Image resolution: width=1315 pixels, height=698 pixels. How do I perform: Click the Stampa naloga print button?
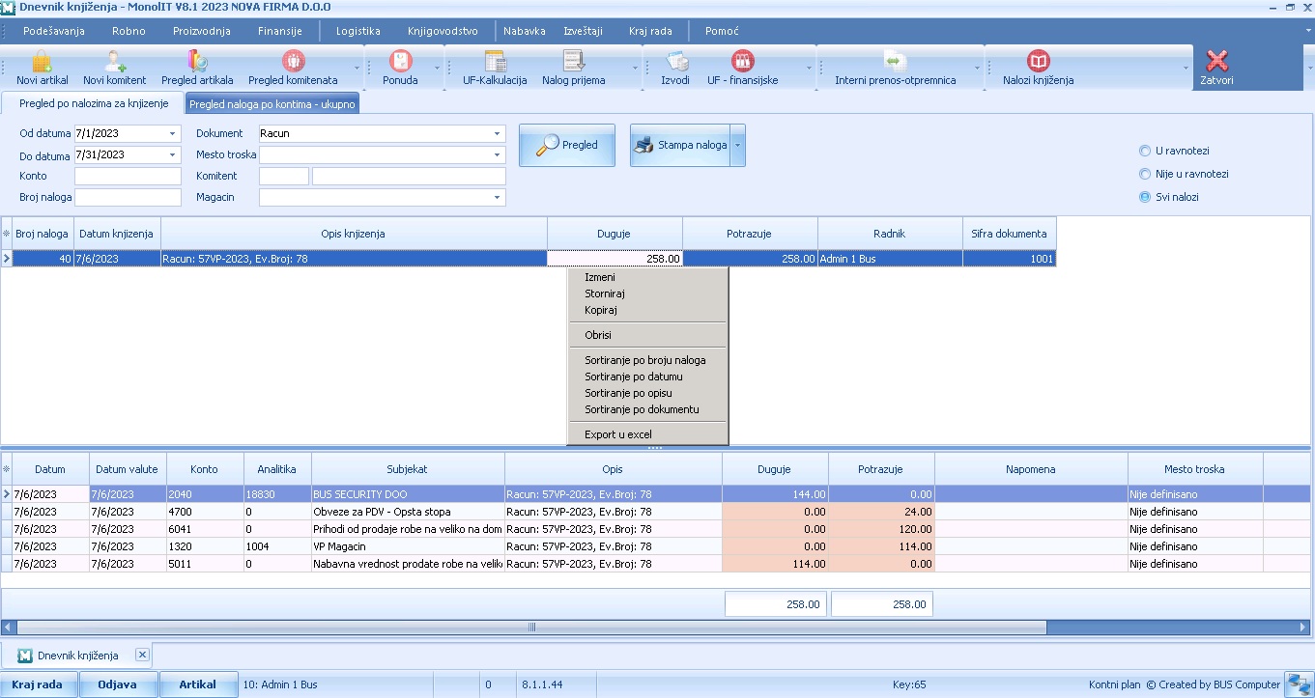(681, 146)
